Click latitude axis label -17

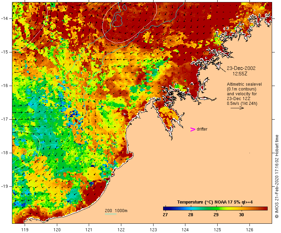[x=4, y=119]
